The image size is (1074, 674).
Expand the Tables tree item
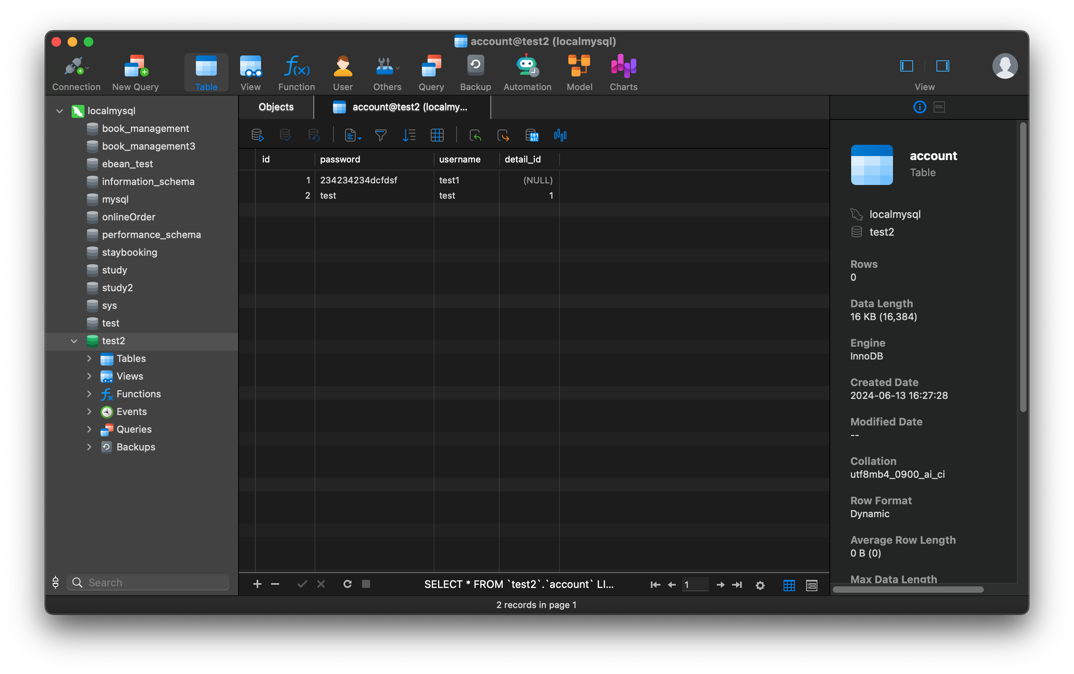click(88, 358)
